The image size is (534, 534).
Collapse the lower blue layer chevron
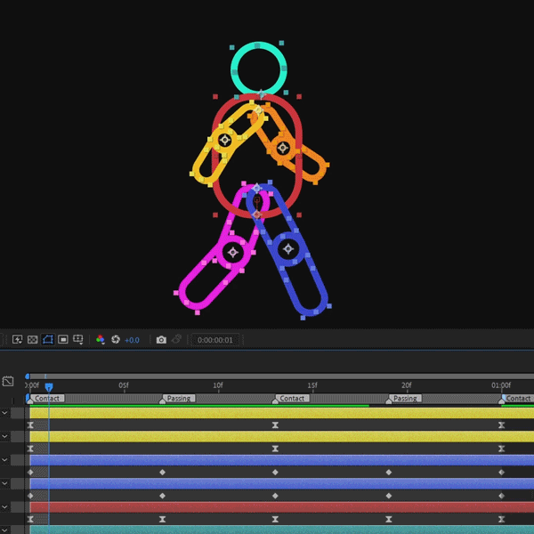click(4, 483)
